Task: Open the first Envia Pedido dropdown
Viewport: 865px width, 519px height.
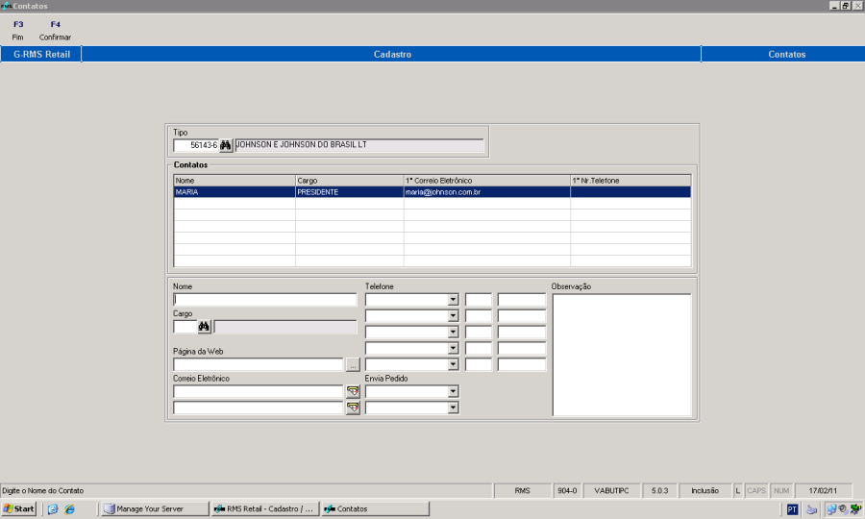Action: (453, 391)
